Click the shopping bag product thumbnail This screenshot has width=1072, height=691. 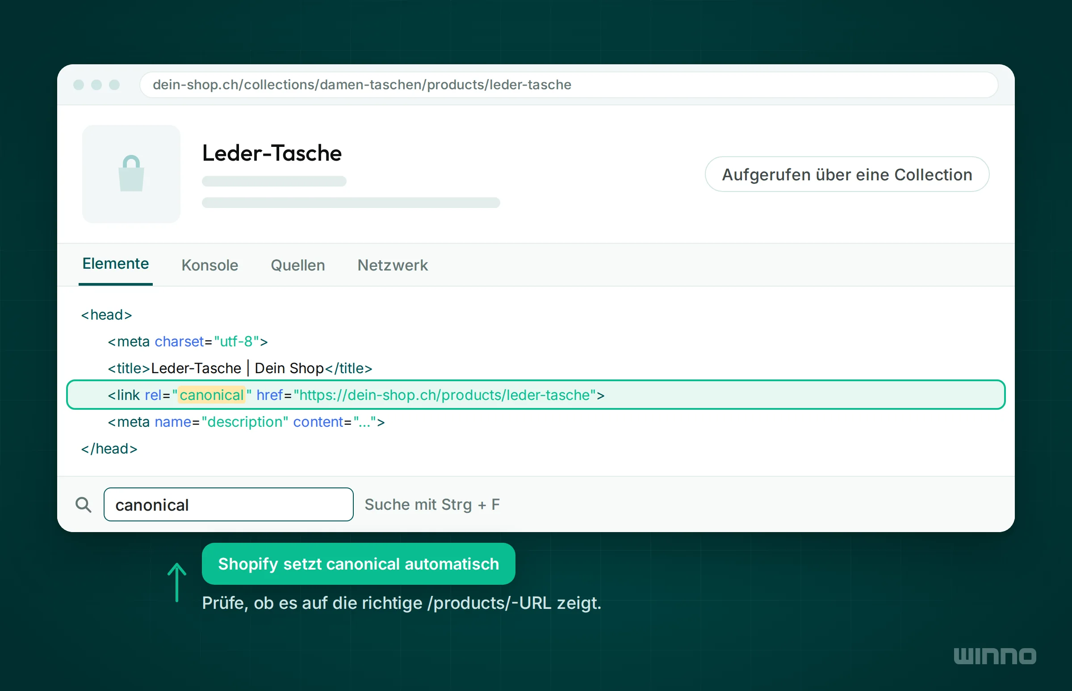click(x=131, y=174)
